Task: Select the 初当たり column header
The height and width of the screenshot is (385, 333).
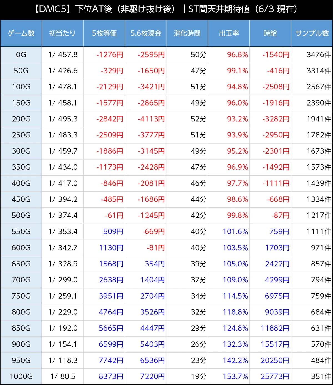Action: pos(62,33)
